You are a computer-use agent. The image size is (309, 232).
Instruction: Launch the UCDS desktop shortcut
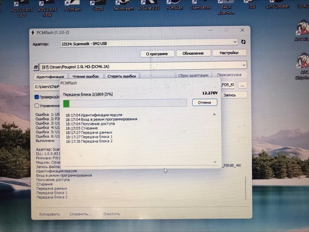coord(98,4)
